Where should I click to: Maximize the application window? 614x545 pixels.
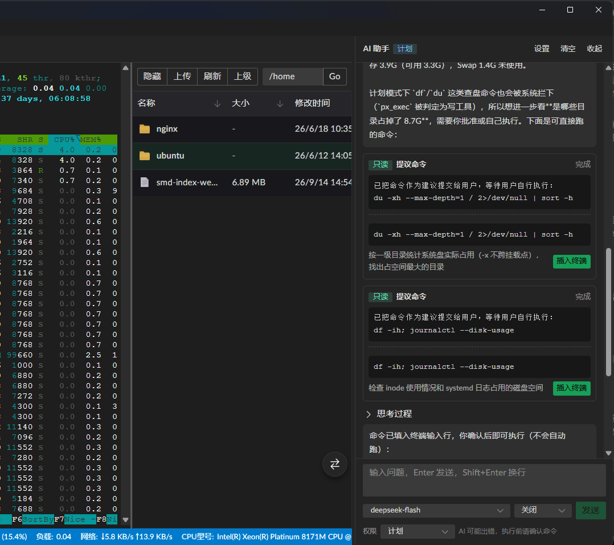(x=570, y=10)
